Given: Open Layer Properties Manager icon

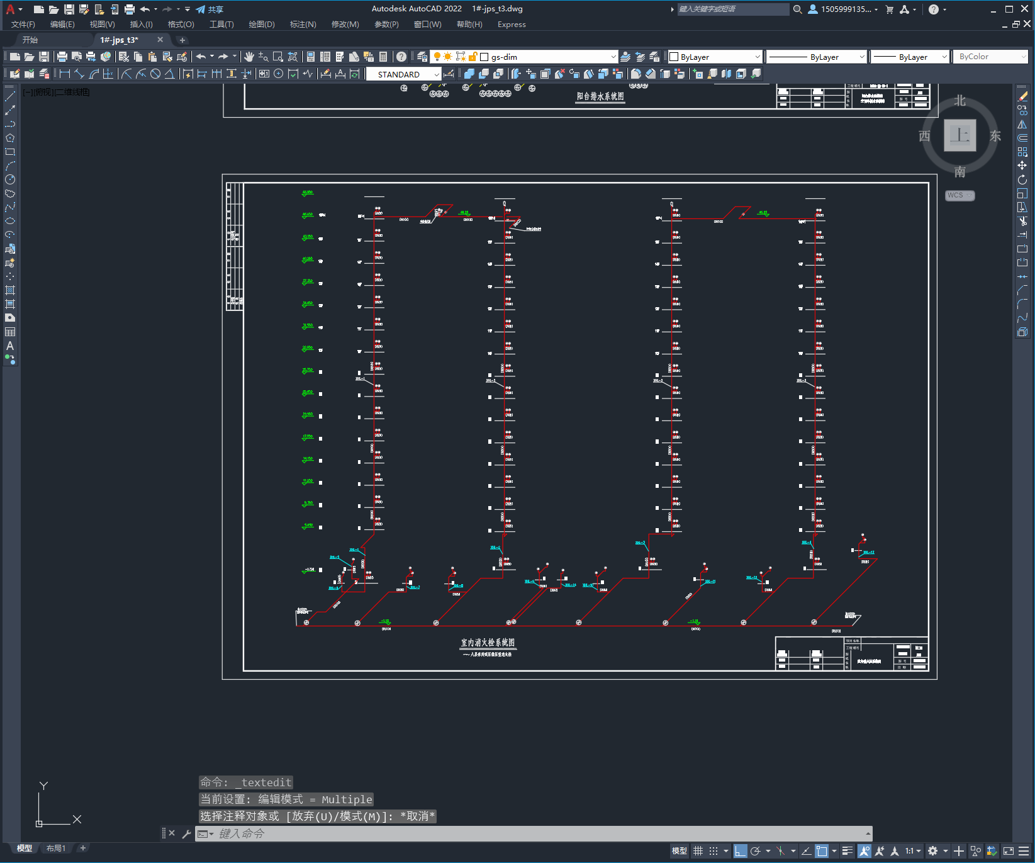Looking at the screenshot, I should 422,57.
